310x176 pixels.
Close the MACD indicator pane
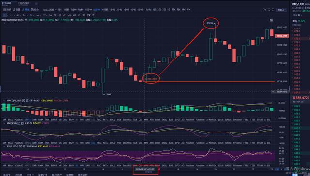[x=27, y=101]
